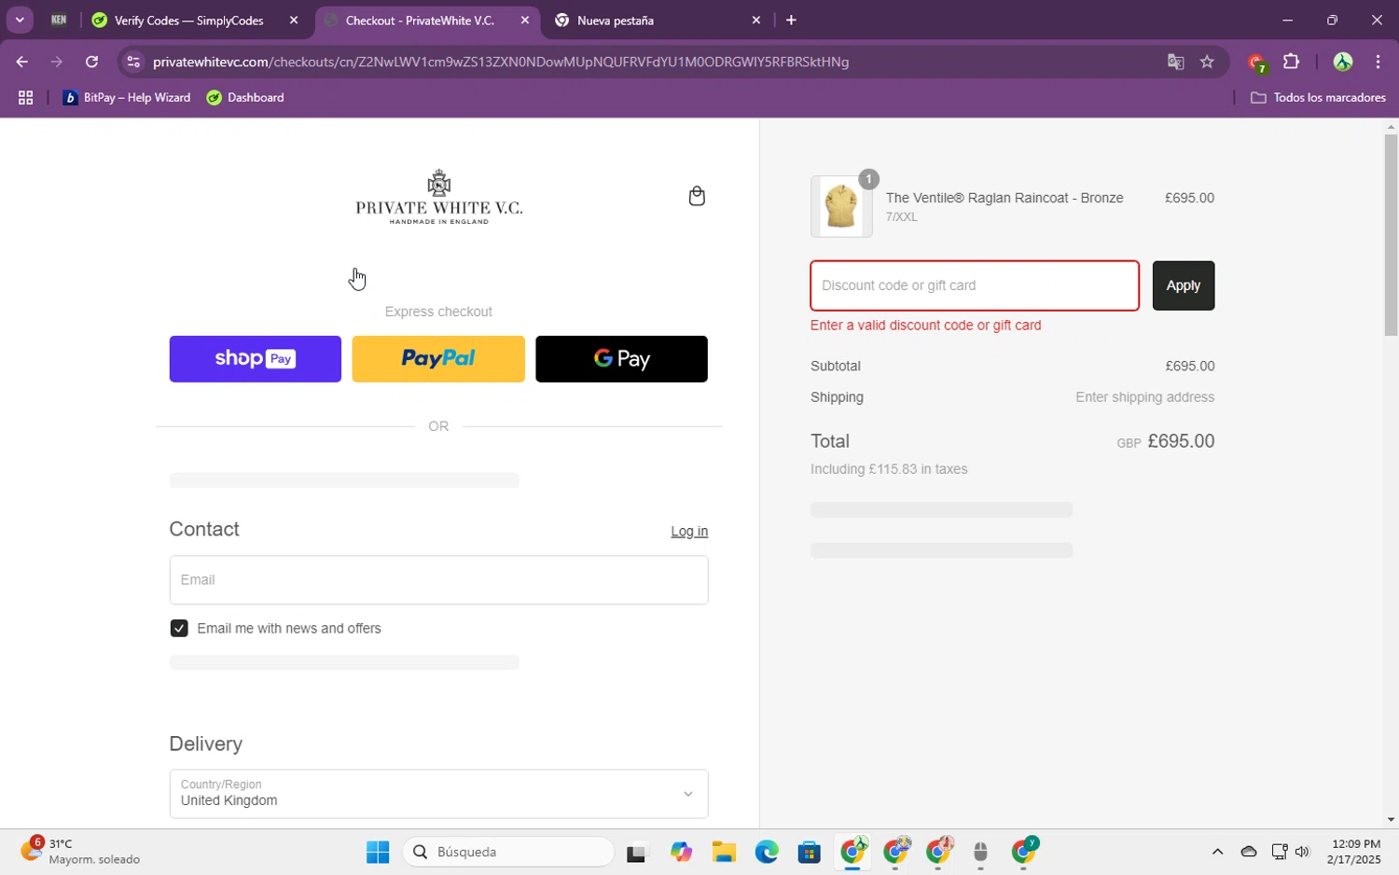Open OneDrive cloud tray icon
The image size is (1399, 875).
click(1249, 852)
